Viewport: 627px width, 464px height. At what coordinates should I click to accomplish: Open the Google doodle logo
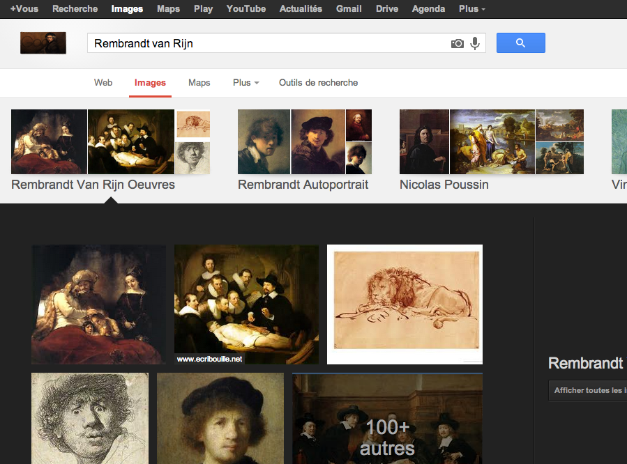pos(43,42)
